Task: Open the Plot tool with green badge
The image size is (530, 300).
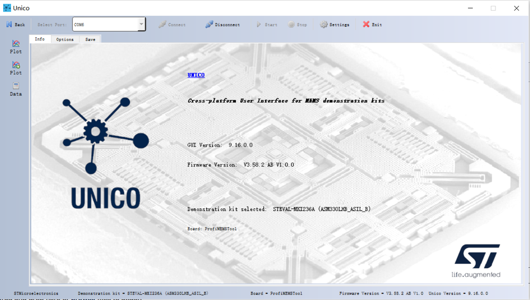Action: 15,68
